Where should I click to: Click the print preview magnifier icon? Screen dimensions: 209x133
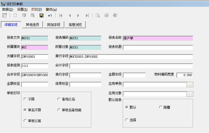click(98, 15)
